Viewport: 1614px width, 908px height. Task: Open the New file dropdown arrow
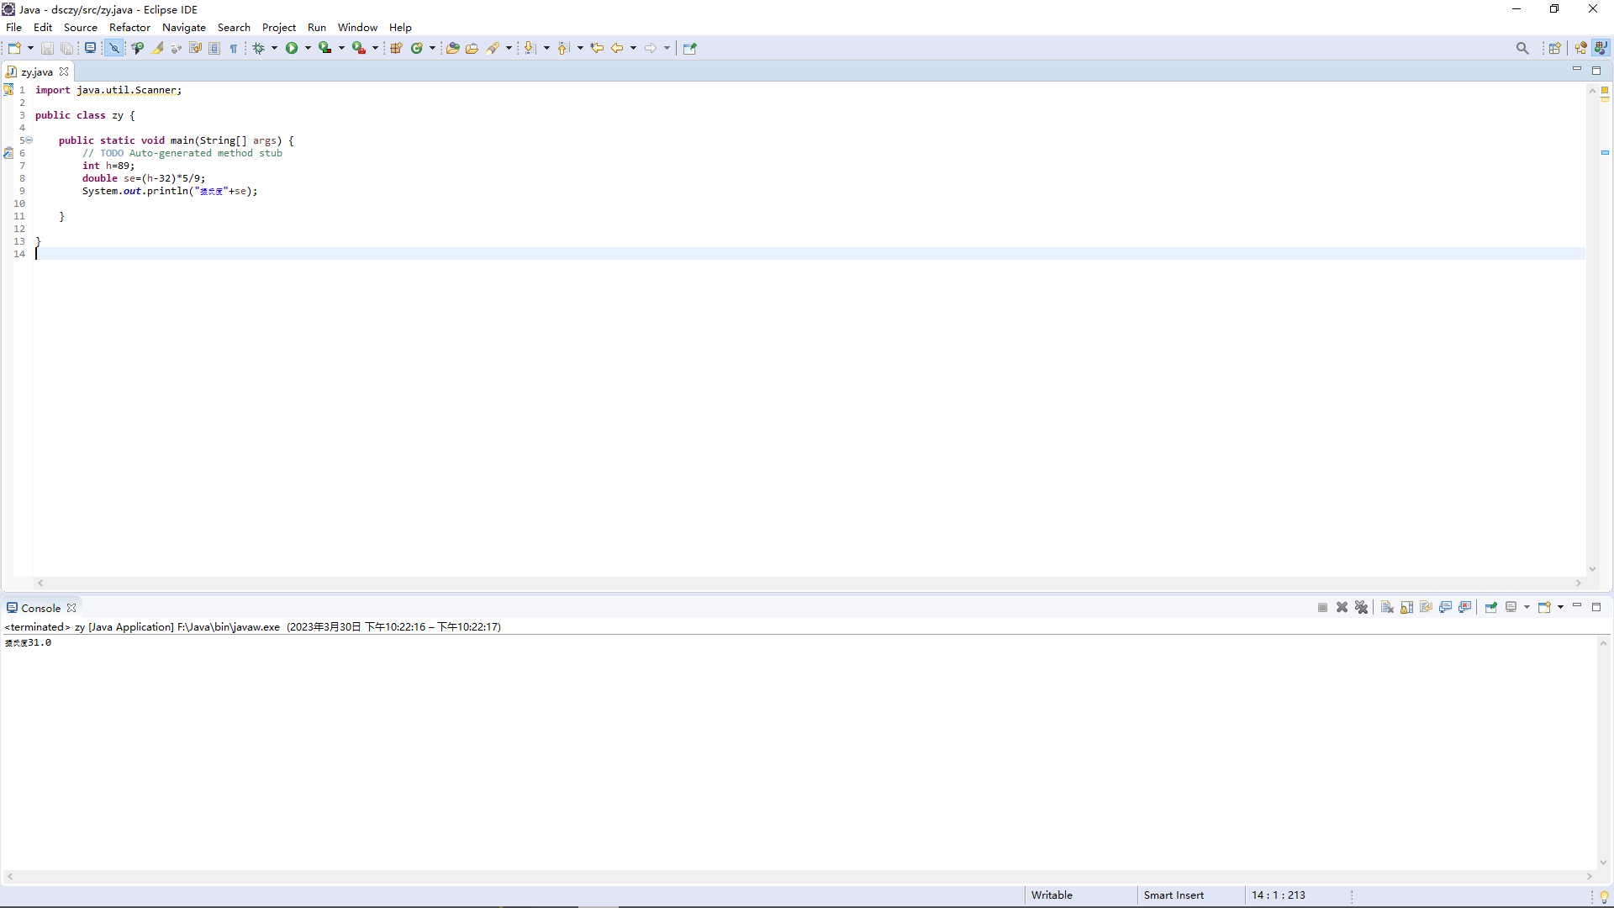[x=30, y=49]
